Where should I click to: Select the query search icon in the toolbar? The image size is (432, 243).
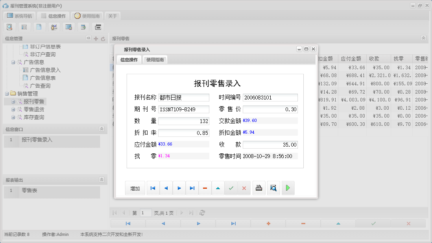pyautogui.click(x=9, y=27)
